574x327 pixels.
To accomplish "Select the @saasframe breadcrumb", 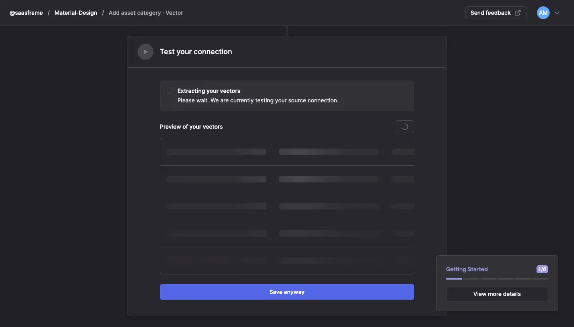I will pos(26,13).
